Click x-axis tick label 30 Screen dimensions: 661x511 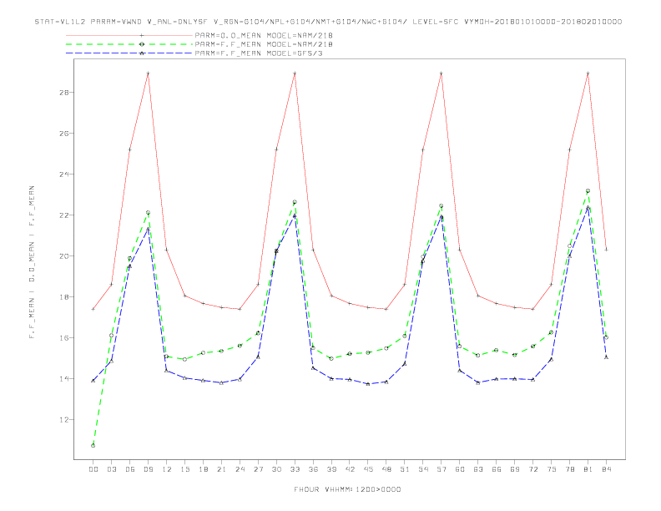coord(276,469)
